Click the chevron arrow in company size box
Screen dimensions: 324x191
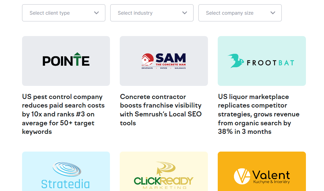click(x=273, y=13)
